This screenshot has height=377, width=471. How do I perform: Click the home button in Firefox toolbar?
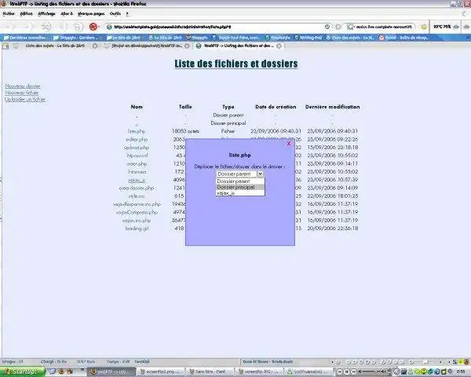(78, 27)
